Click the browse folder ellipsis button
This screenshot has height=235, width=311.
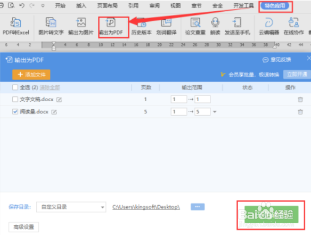[198, 207]
